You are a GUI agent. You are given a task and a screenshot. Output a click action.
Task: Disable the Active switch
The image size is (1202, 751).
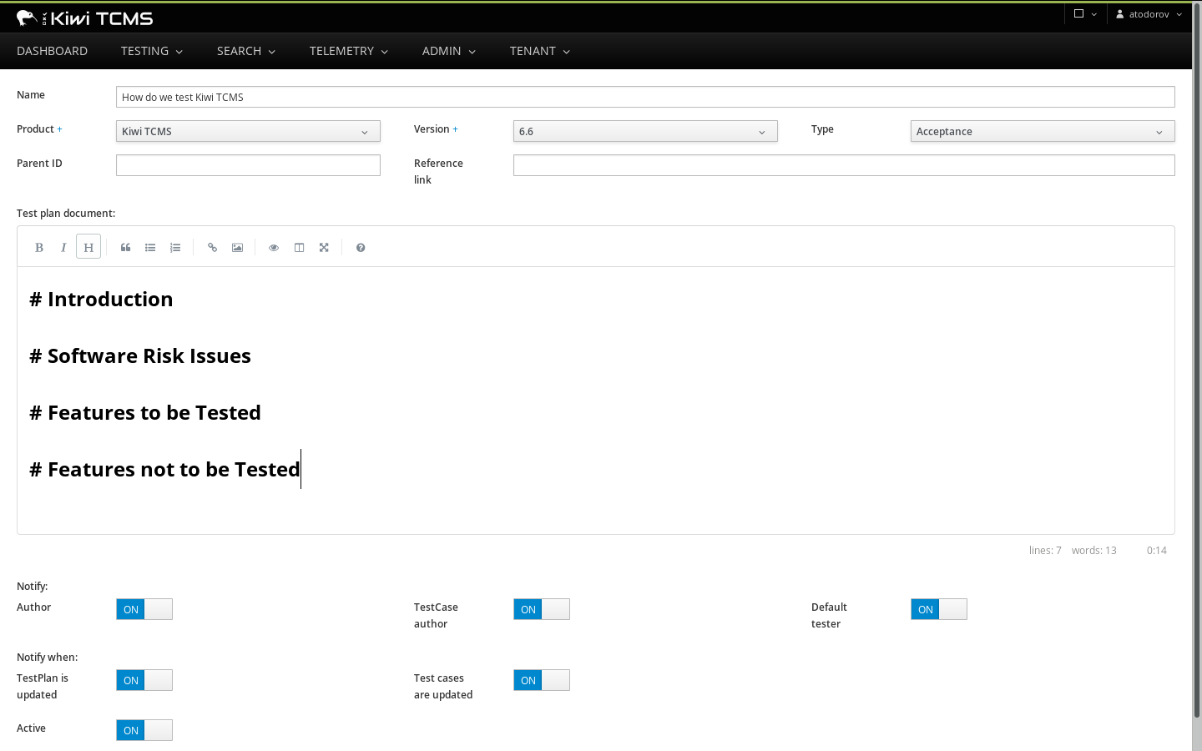click(x=144, y=730)
